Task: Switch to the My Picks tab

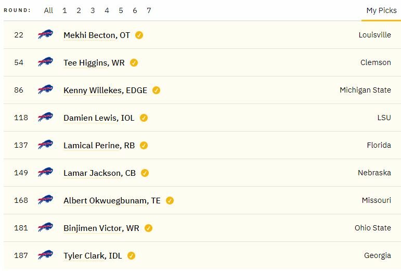Action: [381, 10]
